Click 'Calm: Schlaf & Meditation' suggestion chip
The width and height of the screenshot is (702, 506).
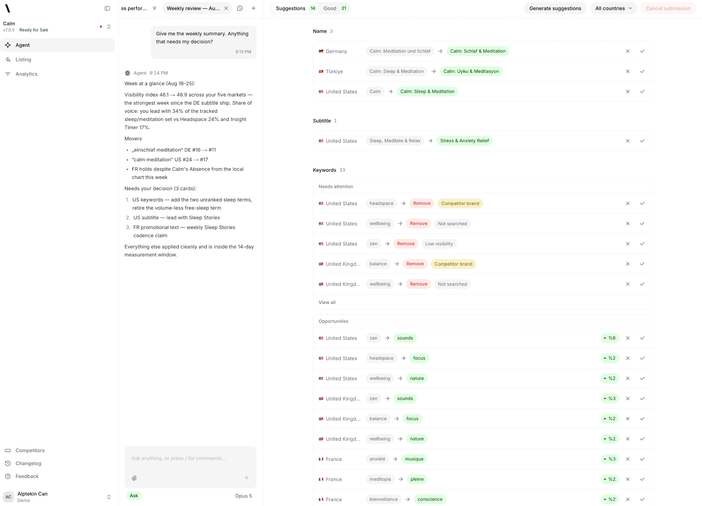coord(478,51)
